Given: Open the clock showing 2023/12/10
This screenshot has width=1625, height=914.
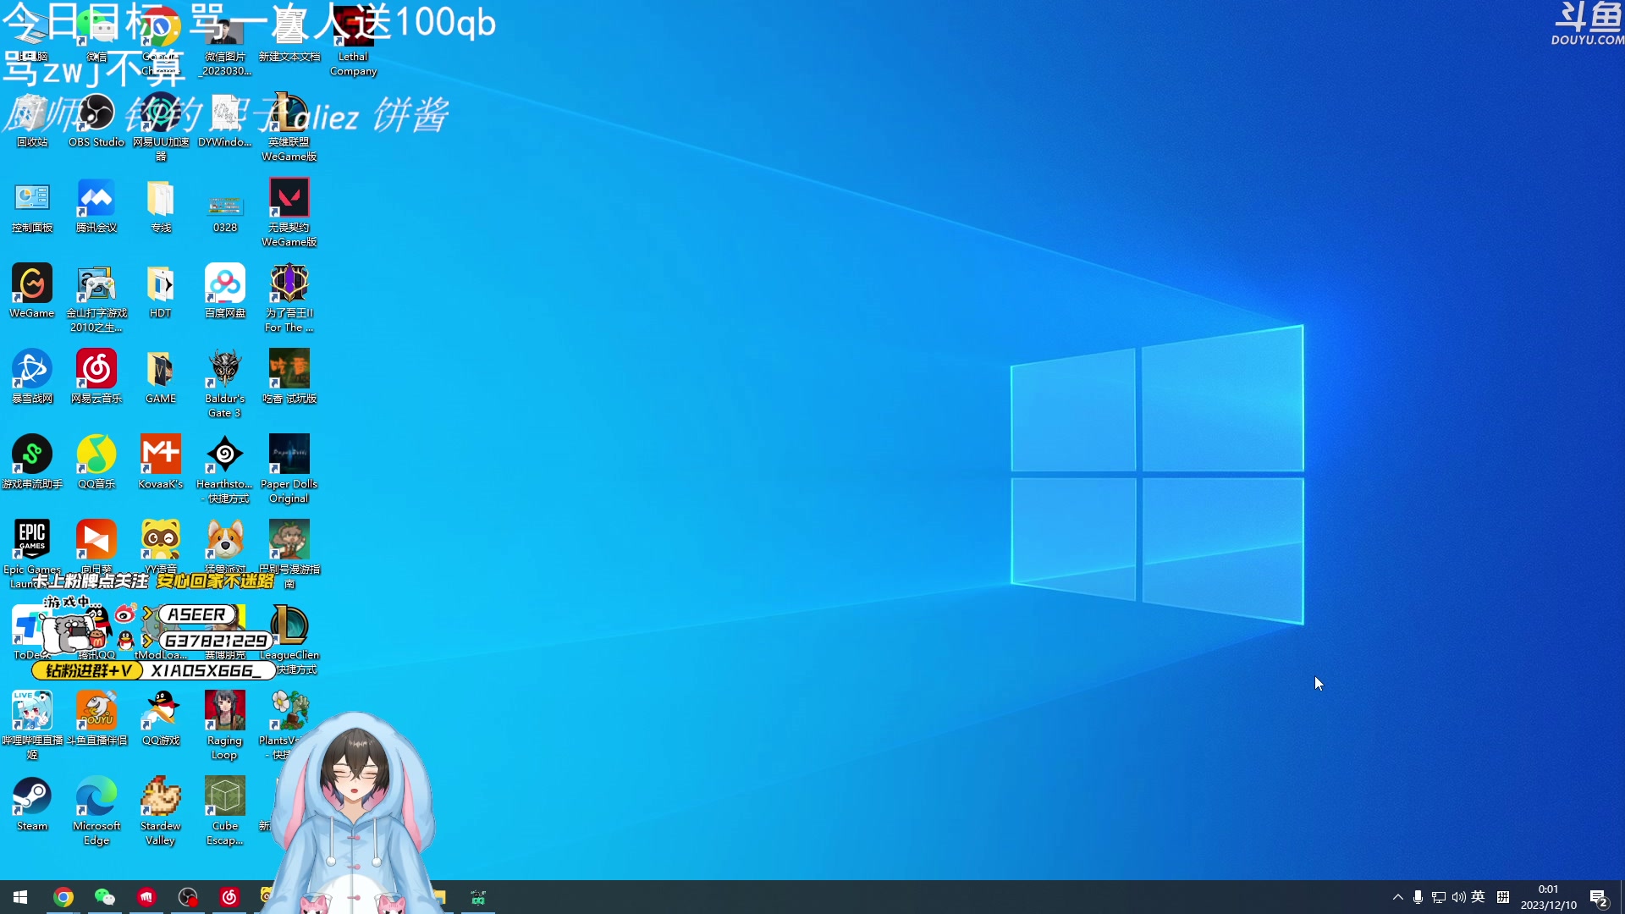Looking at the screenshot, I should click(x=1549, y=897).
